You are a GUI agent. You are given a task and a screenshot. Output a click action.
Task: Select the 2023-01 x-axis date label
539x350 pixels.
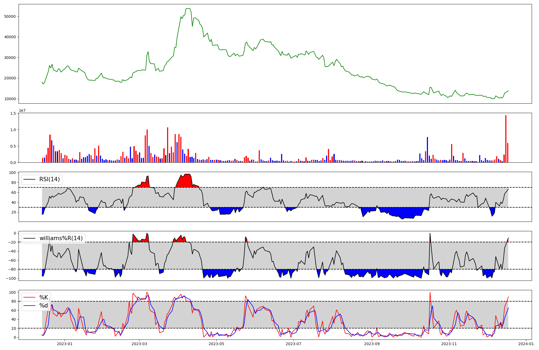click(65, 344)
